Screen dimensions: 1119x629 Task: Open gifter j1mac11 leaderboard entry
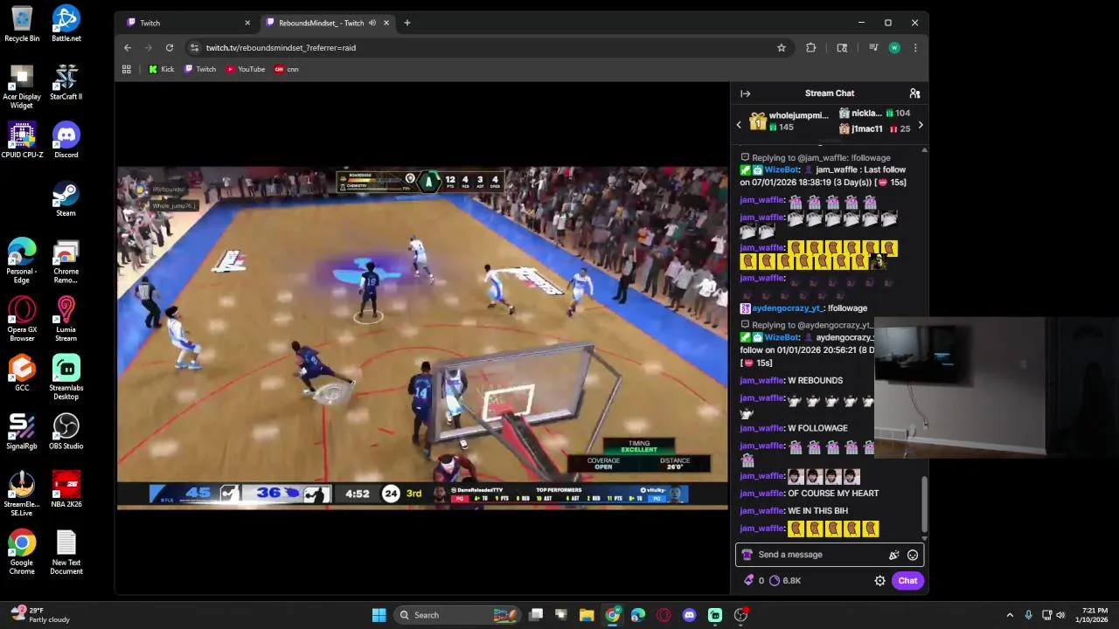point(874,128)
